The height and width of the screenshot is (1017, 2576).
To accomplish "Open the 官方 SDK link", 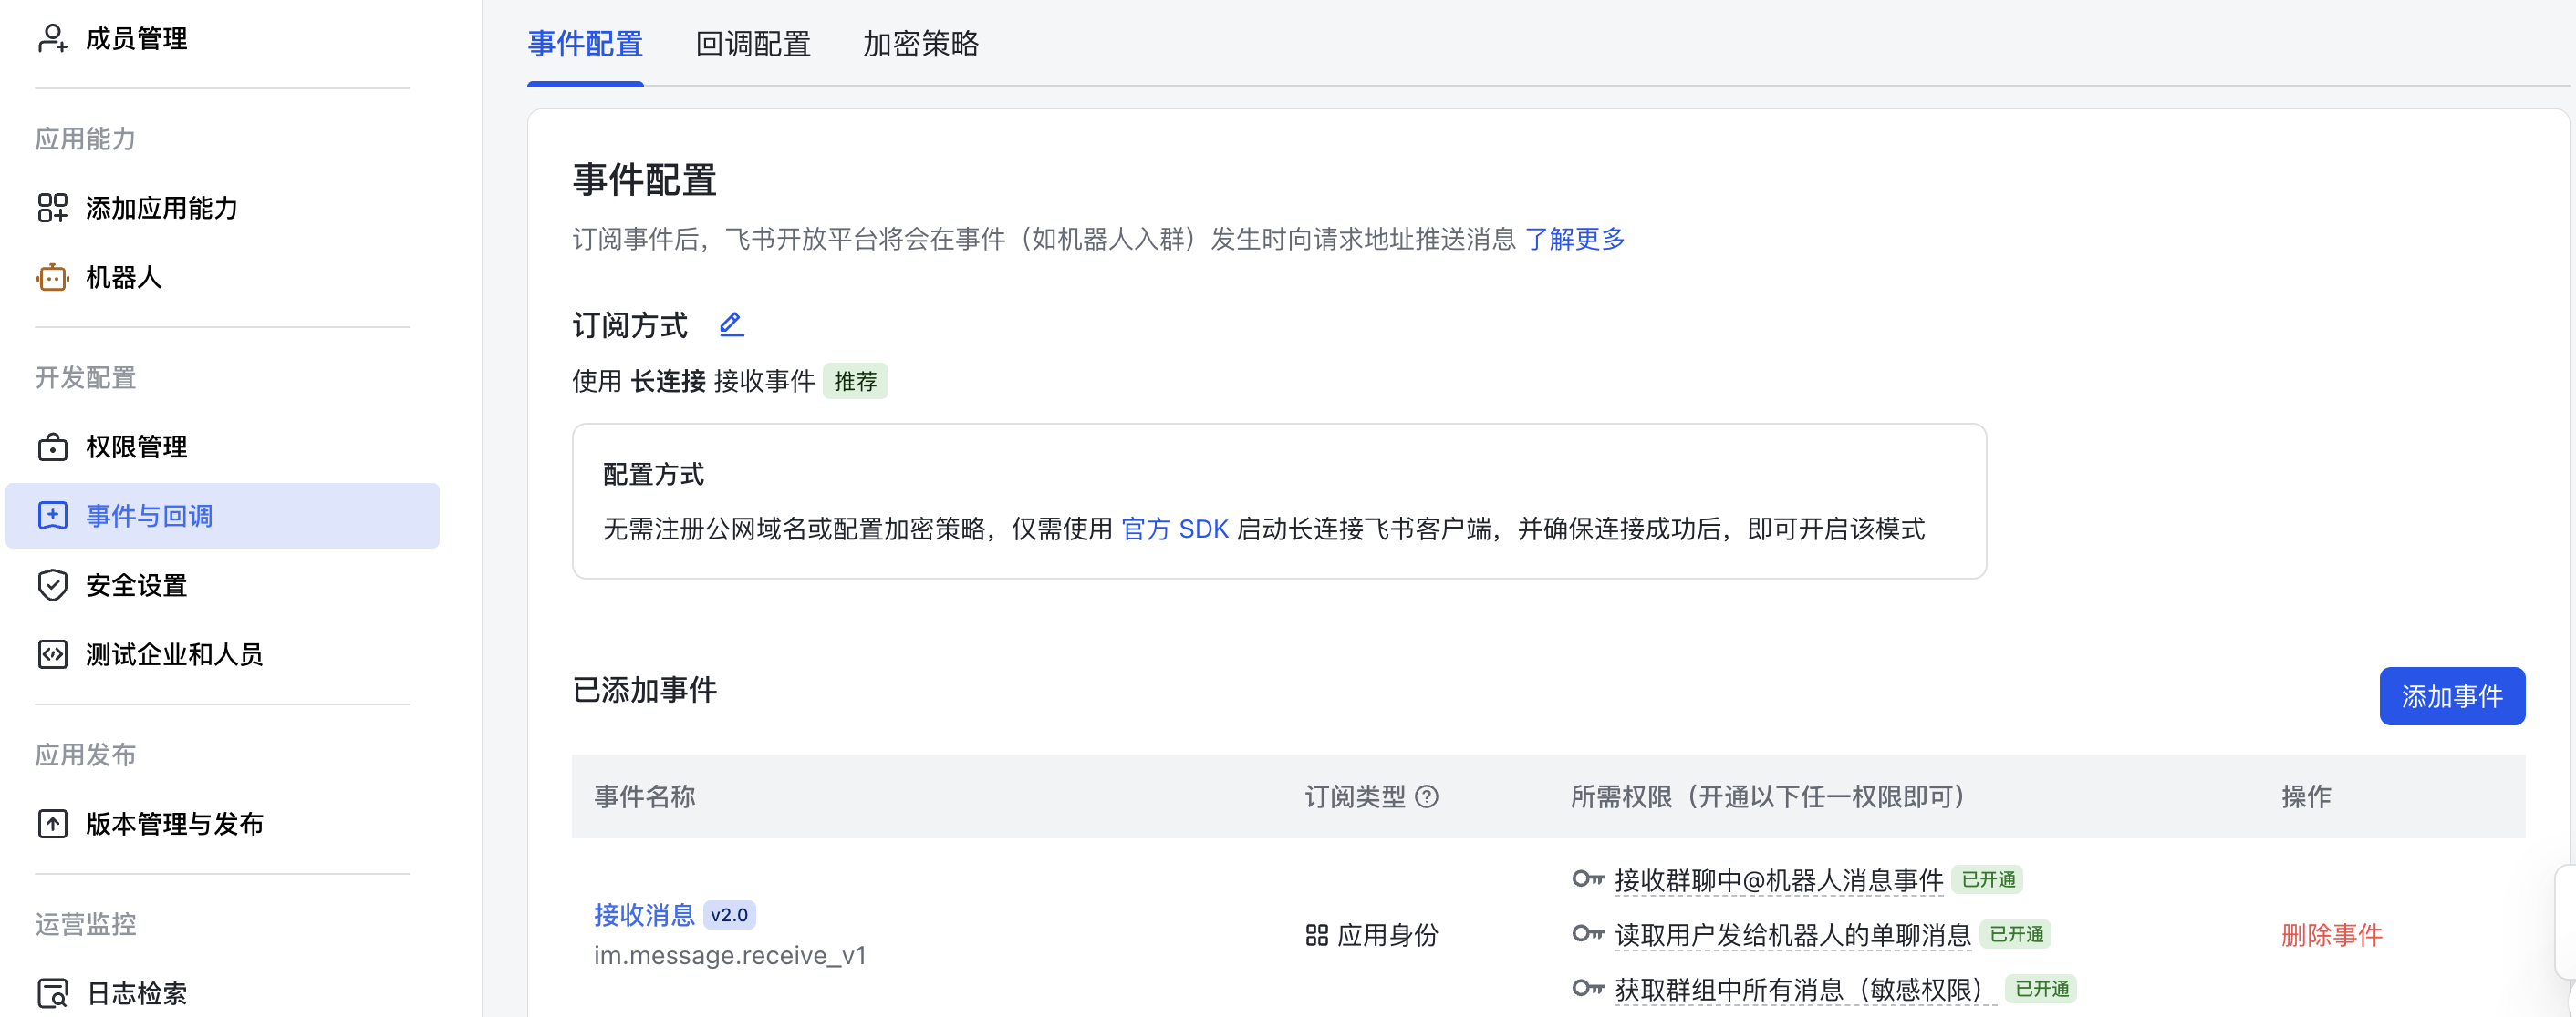I will pos(1175,529).
